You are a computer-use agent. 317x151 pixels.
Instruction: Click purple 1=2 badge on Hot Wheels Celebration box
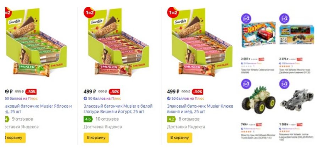coord(246,18)
